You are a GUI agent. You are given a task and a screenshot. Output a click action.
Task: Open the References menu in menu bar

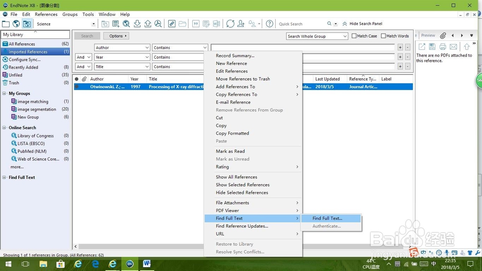pyautogui.click(x=46, y=14)
